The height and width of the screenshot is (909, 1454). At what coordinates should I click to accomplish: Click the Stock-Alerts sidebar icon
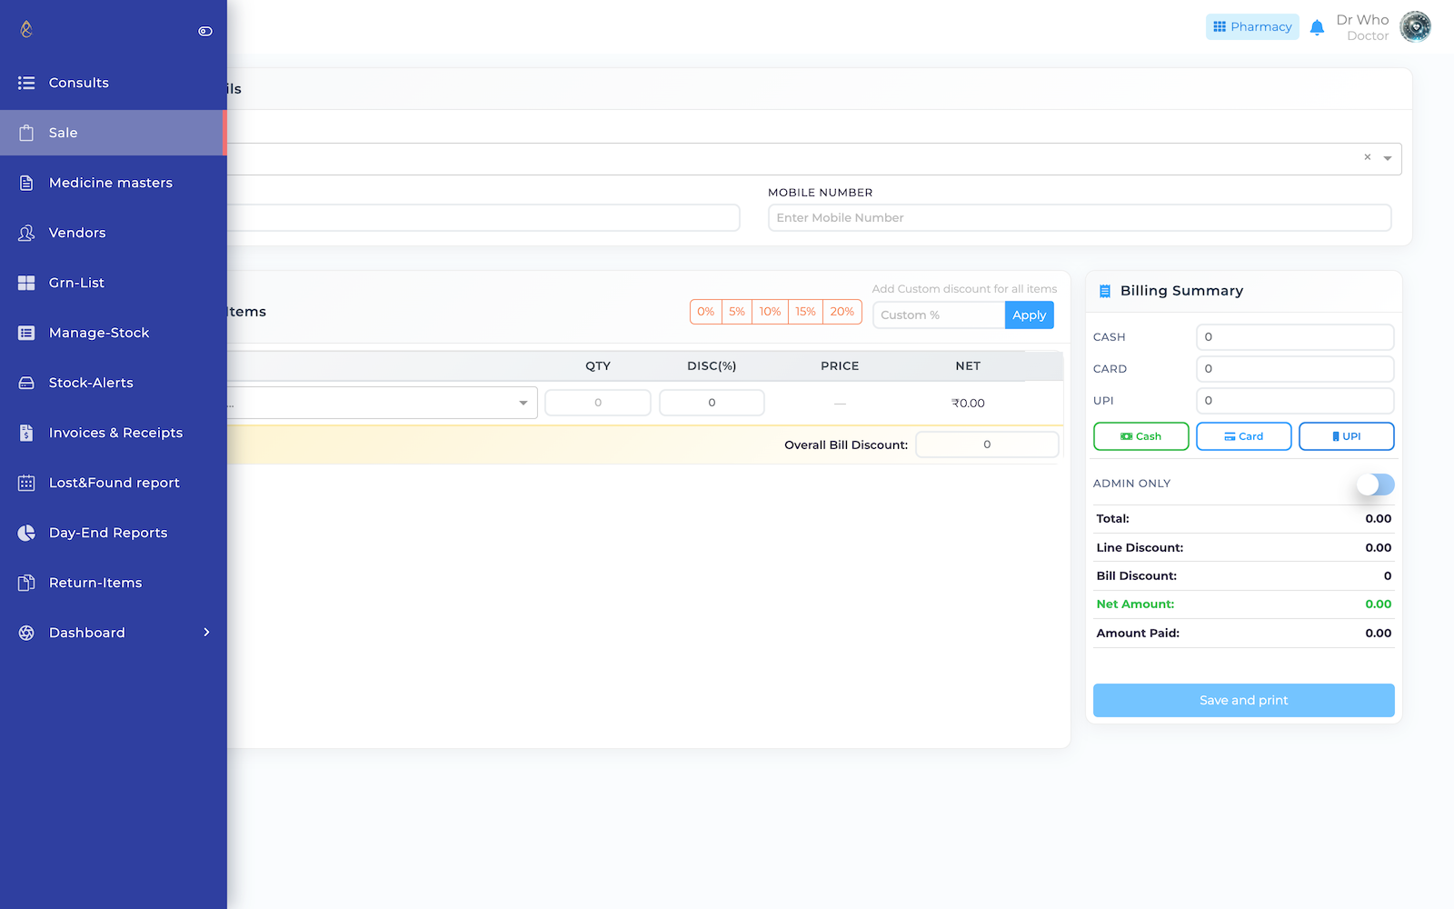(26, 383)
